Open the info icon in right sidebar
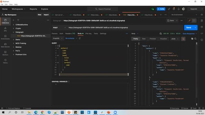 pos(202,40)
